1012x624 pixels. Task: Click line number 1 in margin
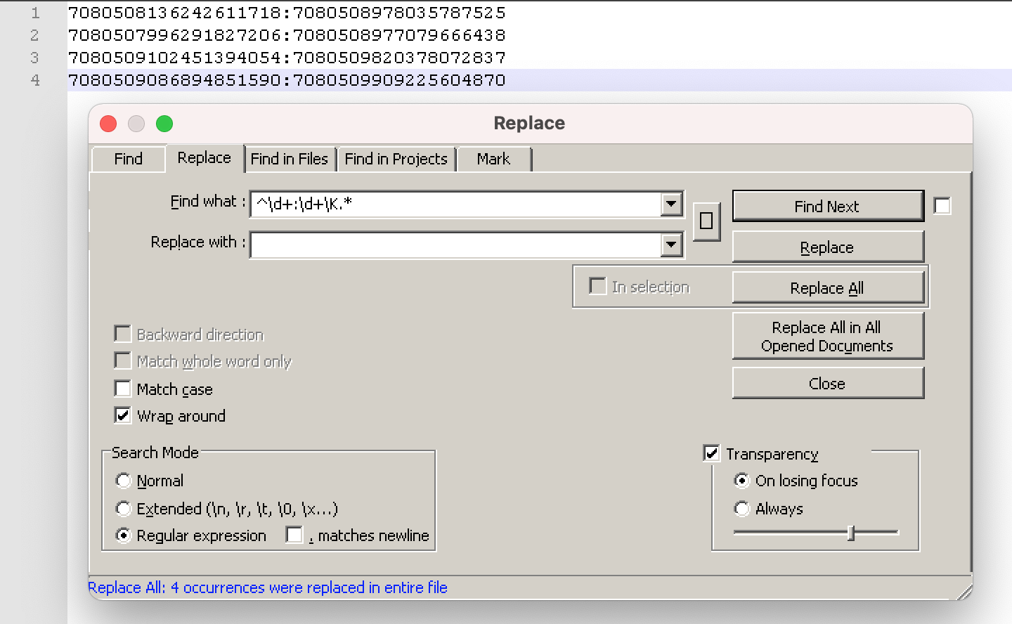click(x=35, y=13)
